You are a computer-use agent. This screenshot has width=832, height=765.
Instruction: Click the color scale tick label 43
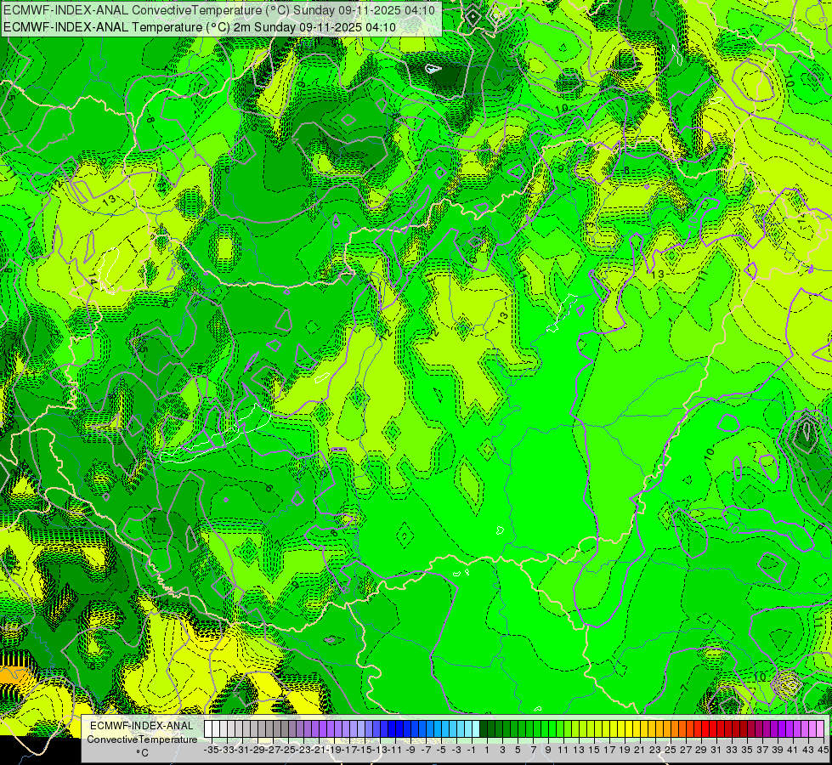[x=808, y=751]
